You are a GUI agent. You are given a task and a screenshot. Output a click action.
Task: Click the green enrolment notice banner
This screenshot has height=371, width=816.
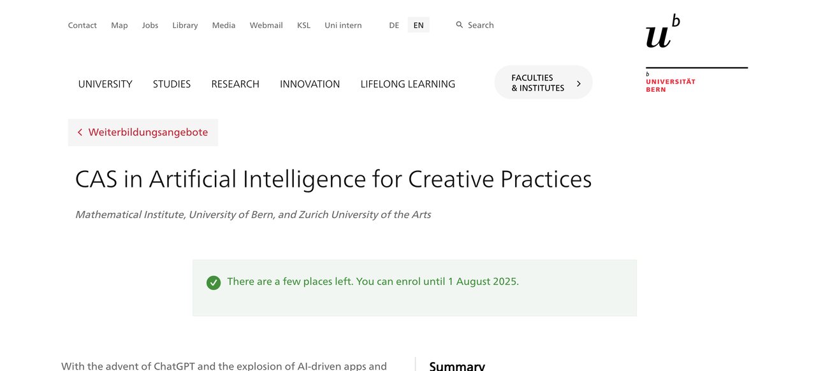414,287
